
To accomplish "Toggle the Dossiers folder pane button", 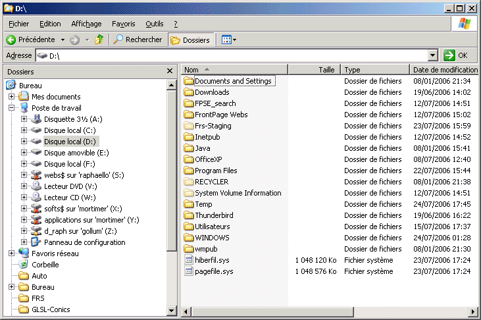I will click(191, 40).
